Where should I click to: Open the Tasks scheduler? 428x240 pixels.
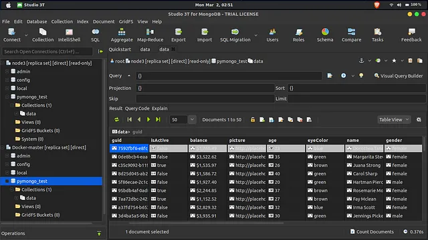tap(377, 35)
